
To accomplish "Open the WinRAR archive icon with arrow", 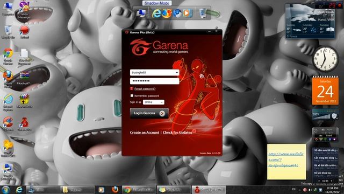I will [x=24, y=101].
